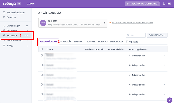Open fifth user row's chevron
Viewport: 174px width, 103px height.
point(164,94)
